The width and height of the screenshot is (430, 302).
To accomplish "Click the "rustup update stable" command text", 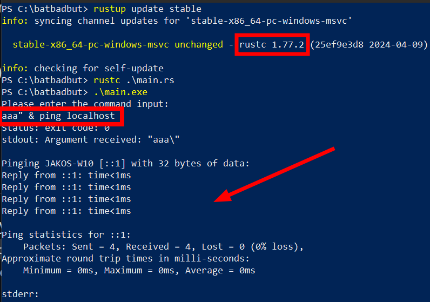I will click(x=147, y=9).
